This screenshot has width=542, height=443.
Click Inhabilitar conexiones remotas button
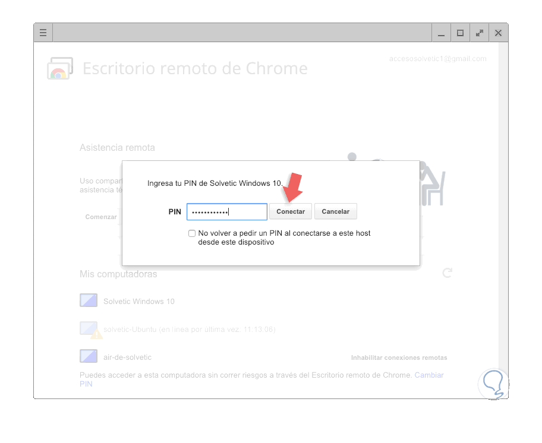click(399, 357)
